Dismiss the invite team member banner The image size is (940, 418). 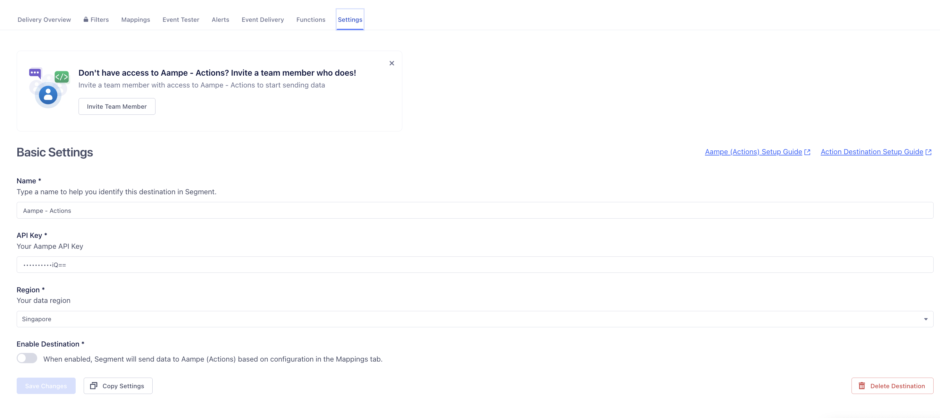pos(391,63)
